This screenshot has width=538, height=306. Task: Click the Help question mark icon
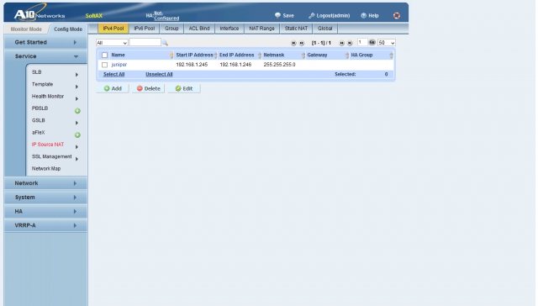click(x=364, y=15)
